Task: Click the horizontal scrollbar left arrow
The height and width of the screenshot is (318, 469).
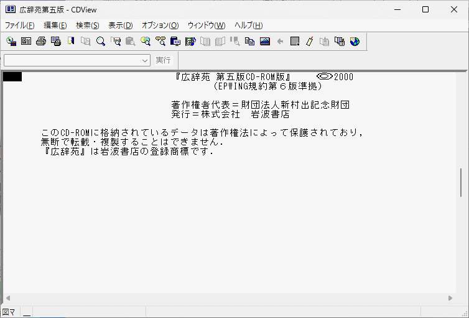Action: [x=8, y=298]
